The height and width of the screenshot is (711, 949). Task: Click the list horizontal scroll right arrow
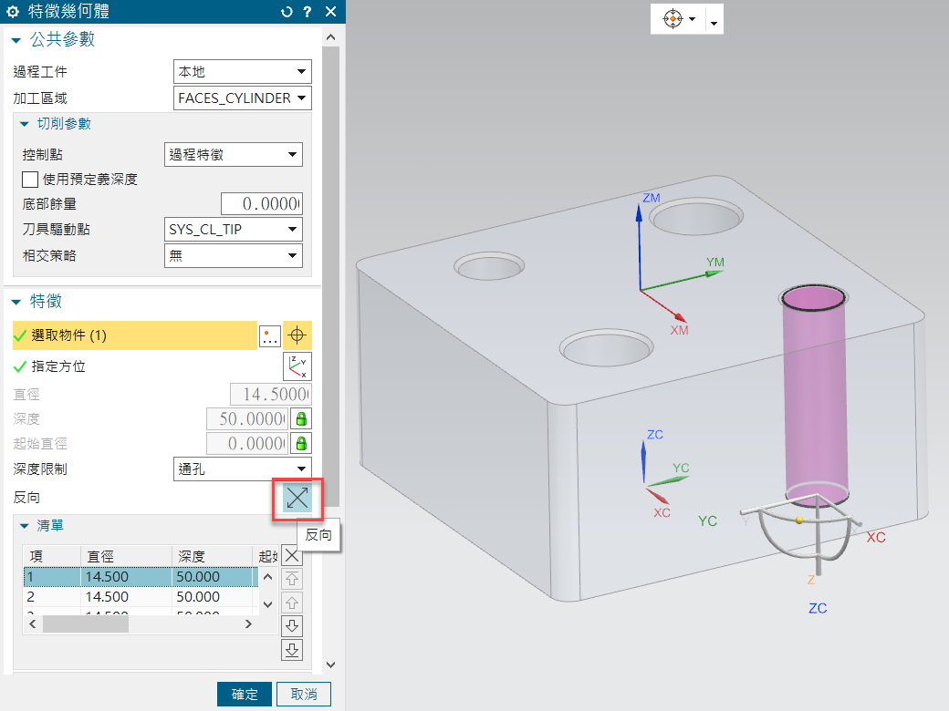(x=248, y=623)
